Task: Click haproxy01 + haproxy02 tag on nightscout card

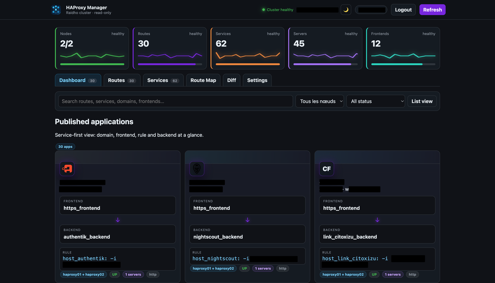Action: tap(213, 269)
